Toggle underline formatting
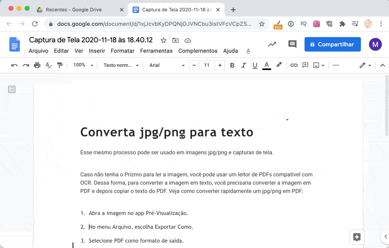The height and width of the screenshot is (248, 389). click(255, 66)
